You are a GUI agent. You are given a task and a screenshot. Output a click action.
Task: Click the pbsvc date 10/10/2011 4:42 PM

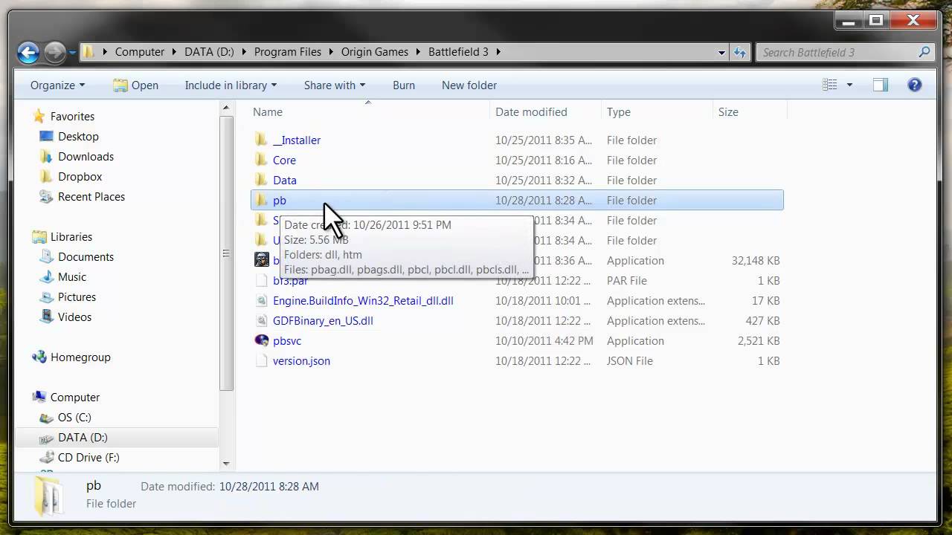[544, 341]
